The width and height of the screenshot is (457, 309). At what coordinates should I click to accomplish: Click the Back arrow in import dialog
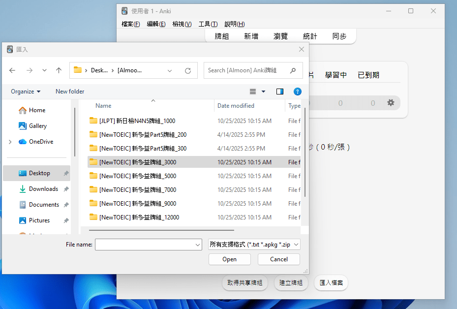pos(13,70)
